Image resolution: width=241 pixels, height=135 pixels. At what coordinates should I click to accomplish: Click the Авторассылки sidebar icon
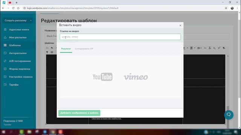click(x=5, y=53)
